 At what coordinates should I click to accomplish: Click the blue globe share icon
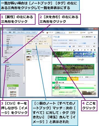[95, 37]
